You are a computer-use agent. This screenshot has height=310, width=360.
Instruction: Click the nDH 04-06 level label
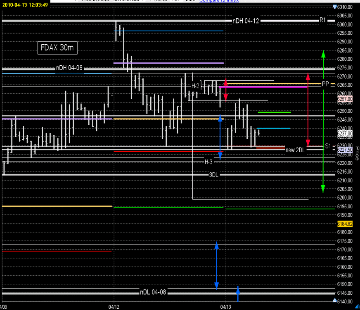pyautogui.click(x=69, y=68)
